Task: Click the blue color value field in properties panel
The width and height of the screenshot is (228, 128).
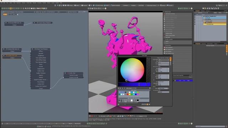Action: pyautogui.click(x=184, y=81)
